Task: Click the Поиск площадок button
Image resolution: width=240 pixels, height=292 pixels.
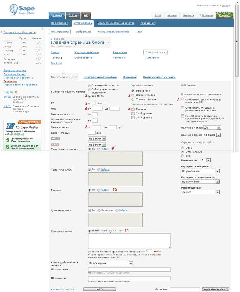Action: (x=155, y=52)
